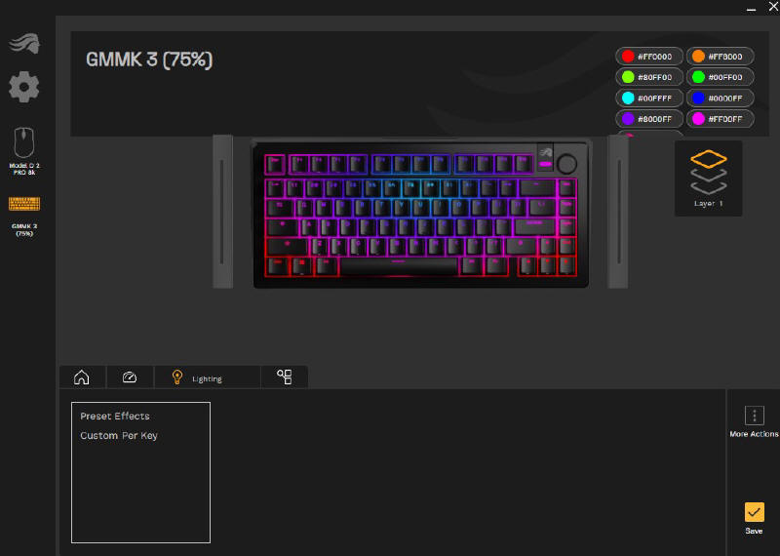
Task: Choose Custom Per Key option
Action: click(119, 436)
